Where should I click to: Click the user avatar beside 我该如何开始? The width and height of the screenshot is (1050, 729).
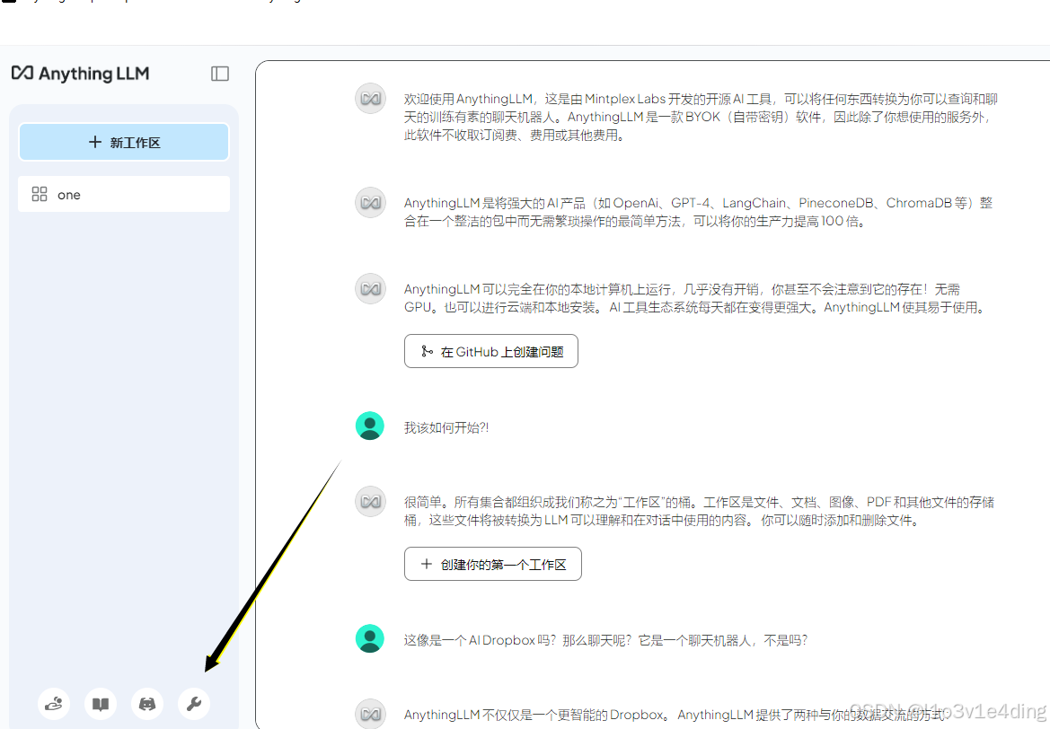370,426
